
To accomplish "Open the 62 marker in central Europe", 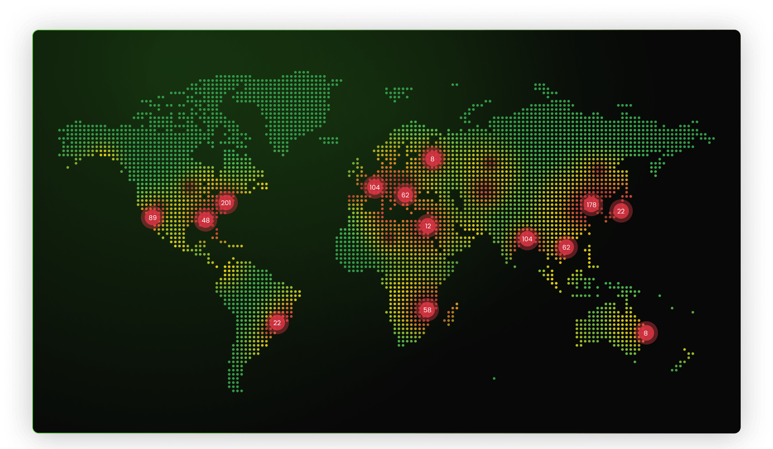I will pos(405,195).
